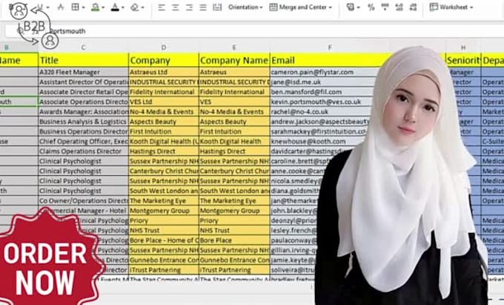Select Business Operations Director cell
Image resolution: width=504 pixels, height=305 pixels.
(83, 131)
